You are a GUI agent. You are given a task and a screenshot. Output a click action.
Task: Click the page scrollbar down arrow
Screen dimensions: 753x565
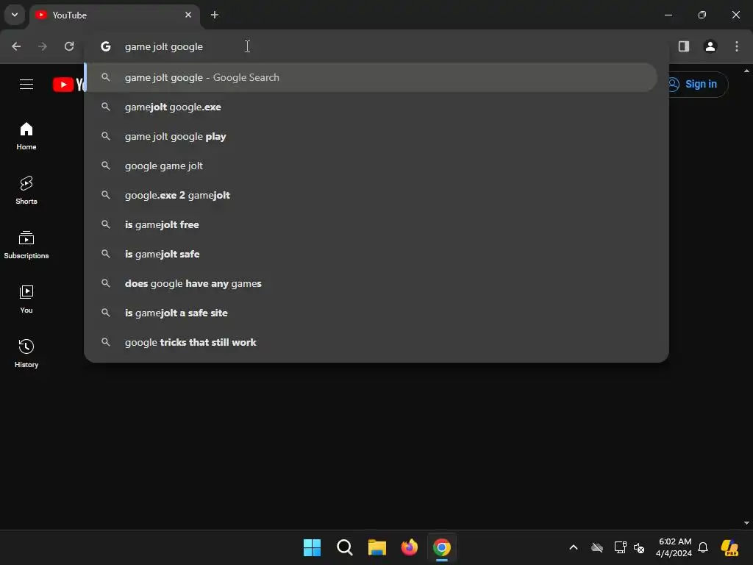coord(747,523)
